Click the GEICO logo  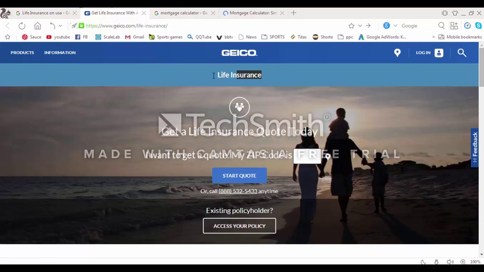pos(239,53)
